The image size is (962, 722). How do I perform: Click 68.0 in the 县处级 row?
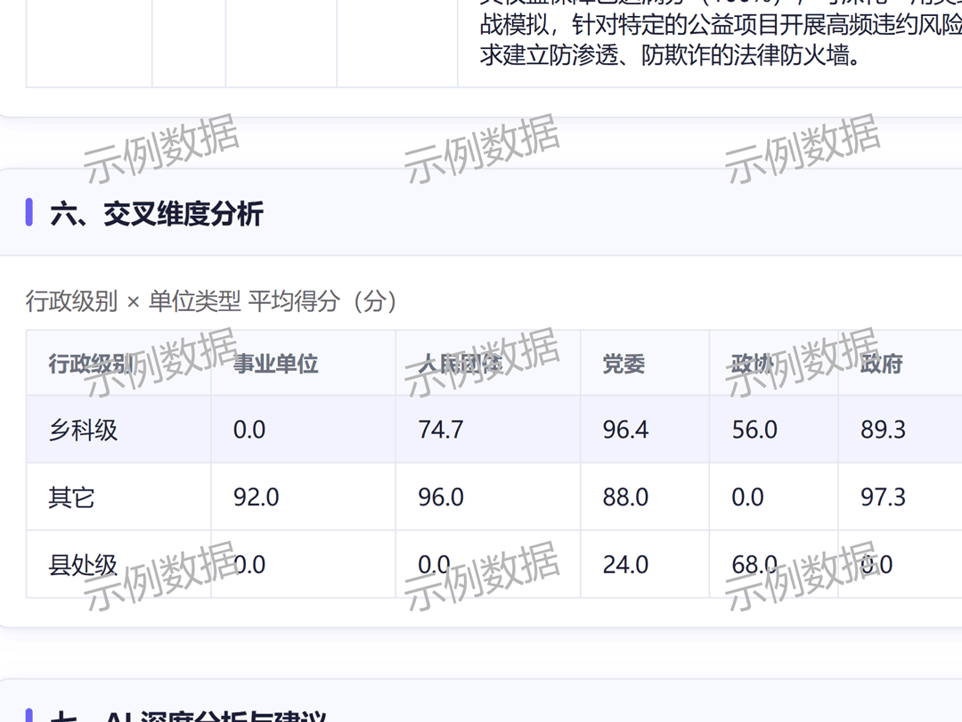754,565
